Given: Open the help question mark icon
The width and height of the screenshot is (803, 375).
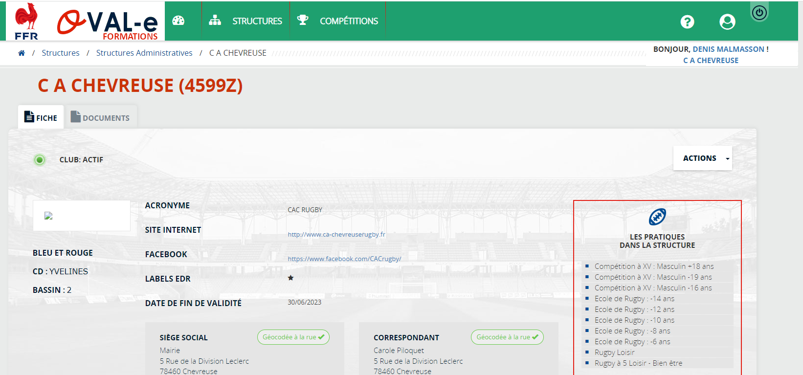Looking at the screenshot, I should pos(687,22).
